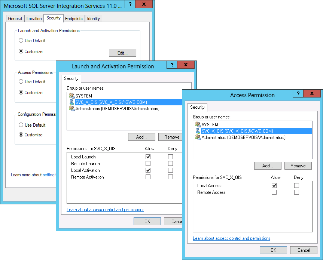The width and height of the screenshot is (323, 260).
Task: Select Security tab in Launch and Activation dialog
Action: pos(71,78)
